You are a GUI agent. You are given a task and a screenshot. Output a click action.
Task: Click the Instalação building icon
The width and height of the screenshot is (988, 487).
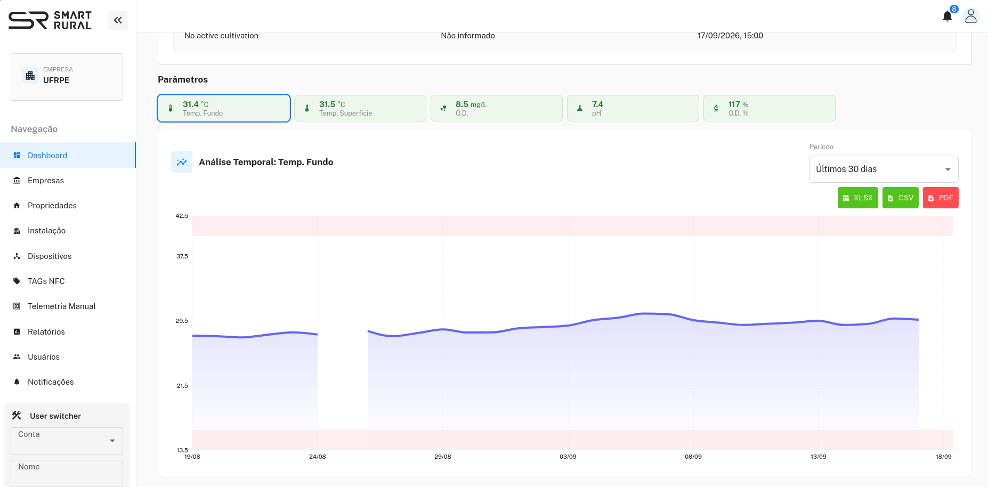pyautogui.click(x=17, y=231)
